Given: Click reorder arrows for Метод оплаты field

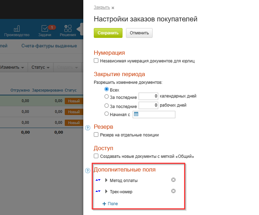Looking at the screenshot, I should click(x=98, y=180).
